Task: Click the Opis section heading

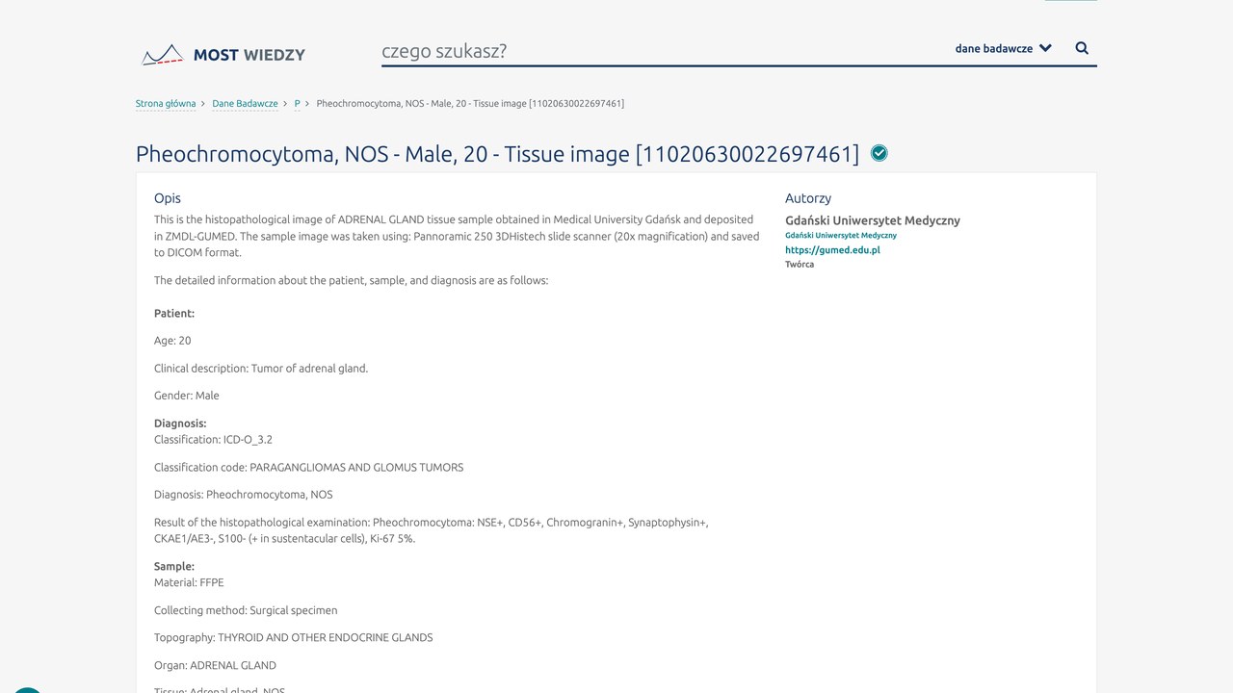Action: click(168, 198)
